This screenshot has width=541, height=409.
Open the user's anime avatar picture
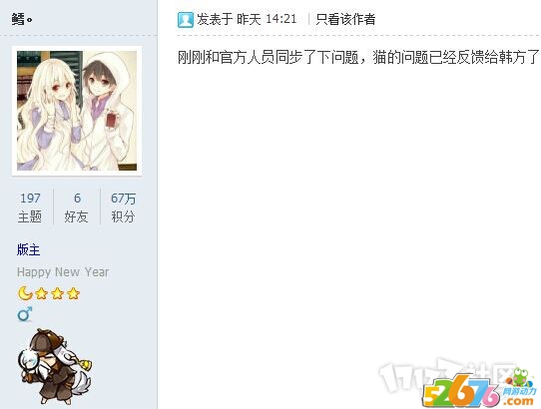pos(77,111)
